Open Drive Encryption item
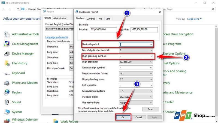The height and width of the screenshot is (123, 218). coord(178,34)
